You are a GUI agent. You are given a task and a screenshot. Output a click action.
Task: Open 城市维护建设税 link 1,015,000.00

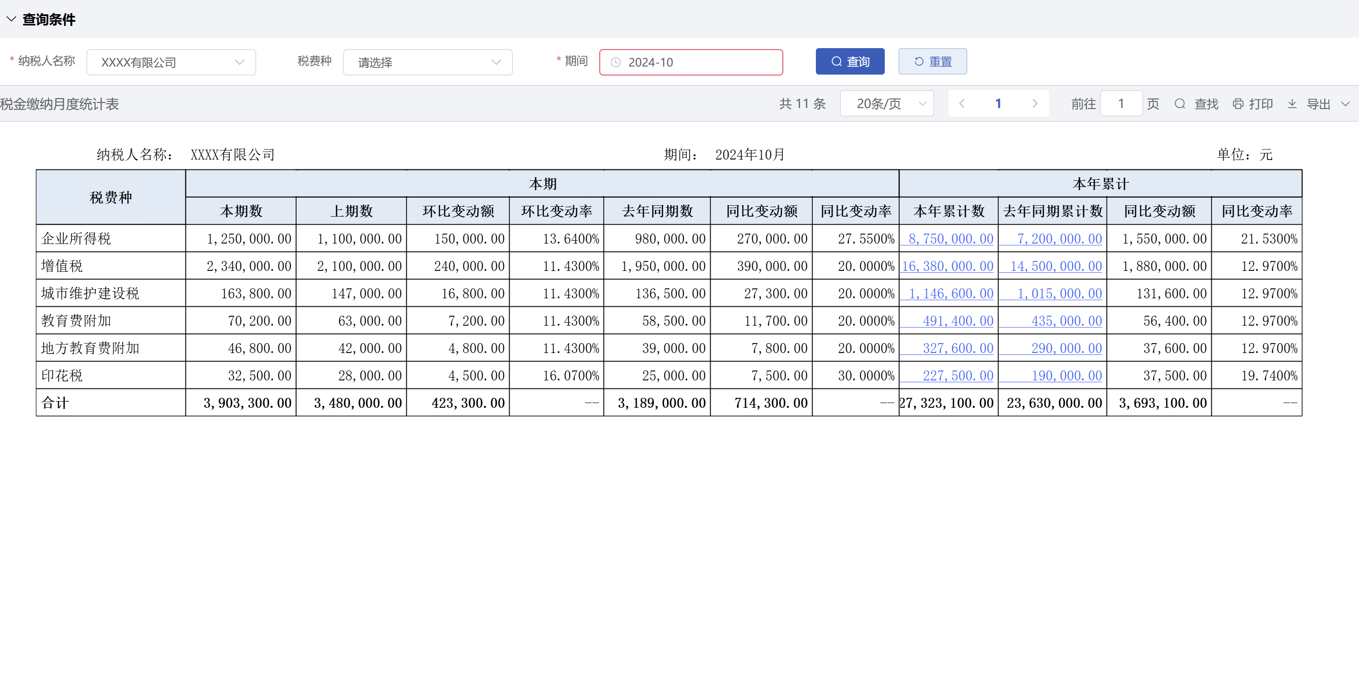pyautogui.click(x=1059, y=293)
